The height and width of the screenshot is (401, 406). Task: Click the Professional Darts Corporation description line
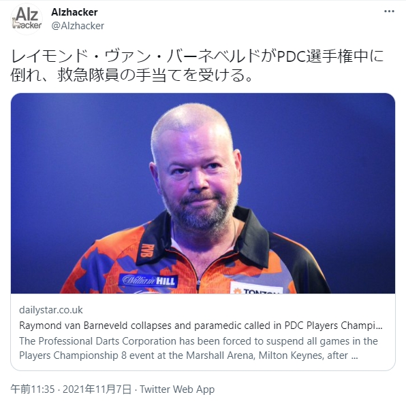pyautogui.click(x=199, y=341)
